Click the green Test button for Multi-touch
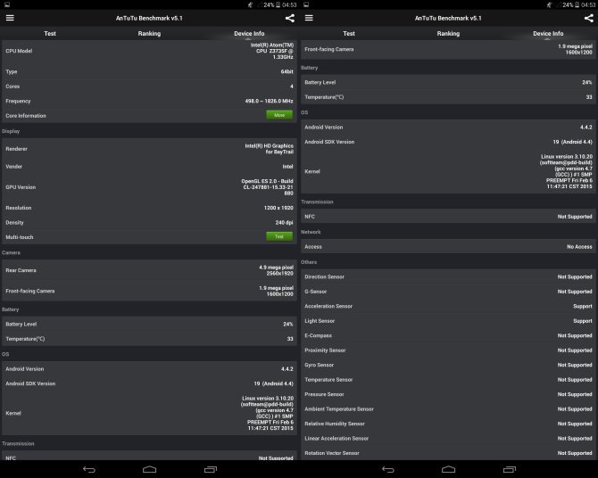 (x=279, y=236)
